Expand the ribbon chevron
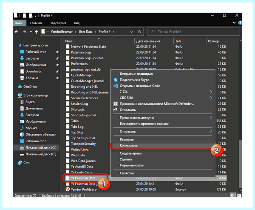Image resolution: width=255 pixels, height=210 pixels. pyautogui.click(x=234, y=23)
